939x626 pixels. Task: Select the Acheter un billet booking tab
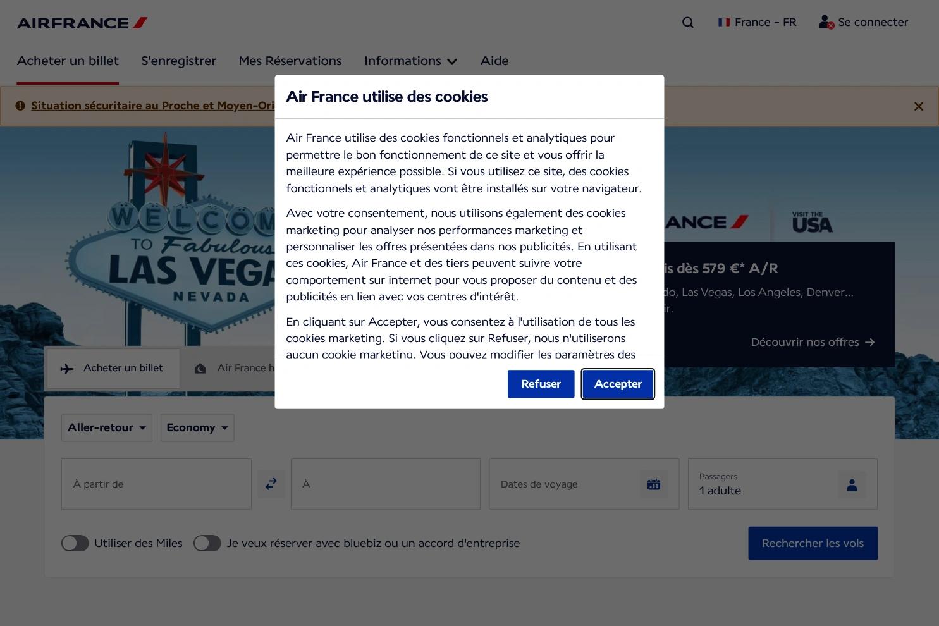(x=113, y=369)
